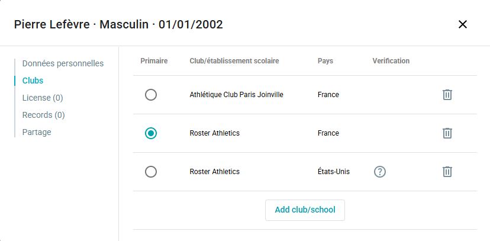Go to License (0) section
490x241 pixels.
pyautogui.click(x=43, y=98)
